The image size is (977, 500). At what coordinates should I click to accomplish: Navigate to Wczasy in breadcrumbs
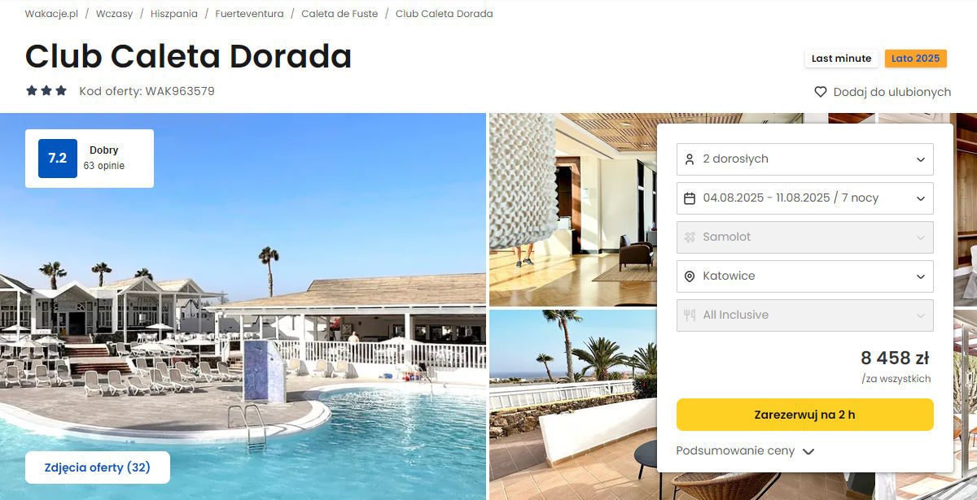point(114,14)
